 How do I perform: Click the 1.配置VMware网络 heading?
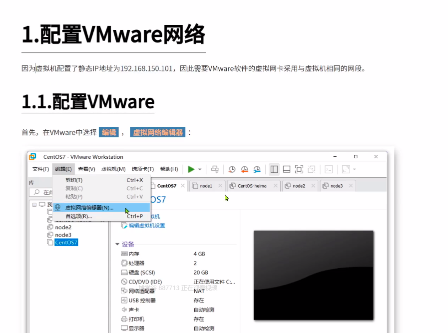[x=113, y=34]
